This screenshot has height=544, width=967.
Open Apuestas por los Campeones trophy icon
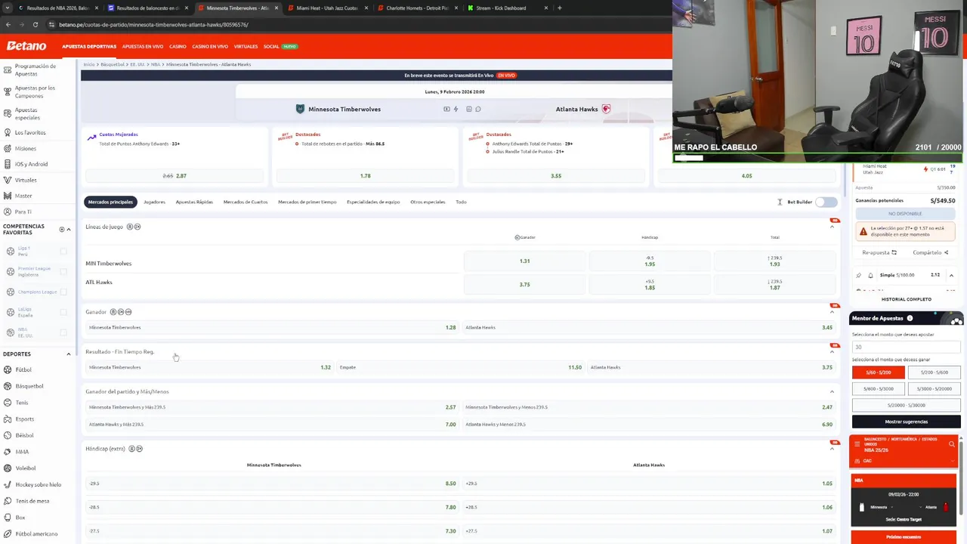(x=7, y=92)
